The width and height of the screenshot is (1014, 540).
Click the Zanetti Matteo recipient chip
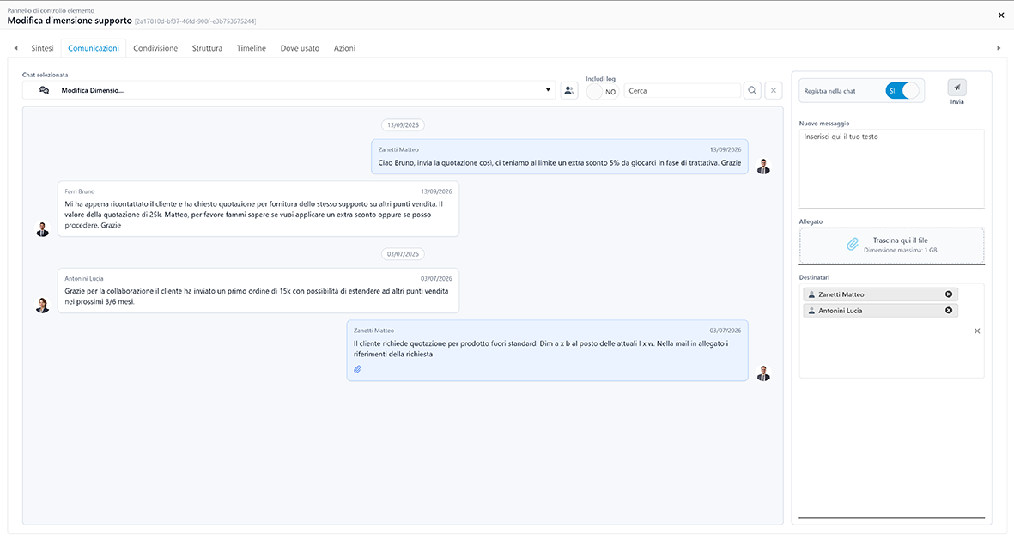(880, 294)
